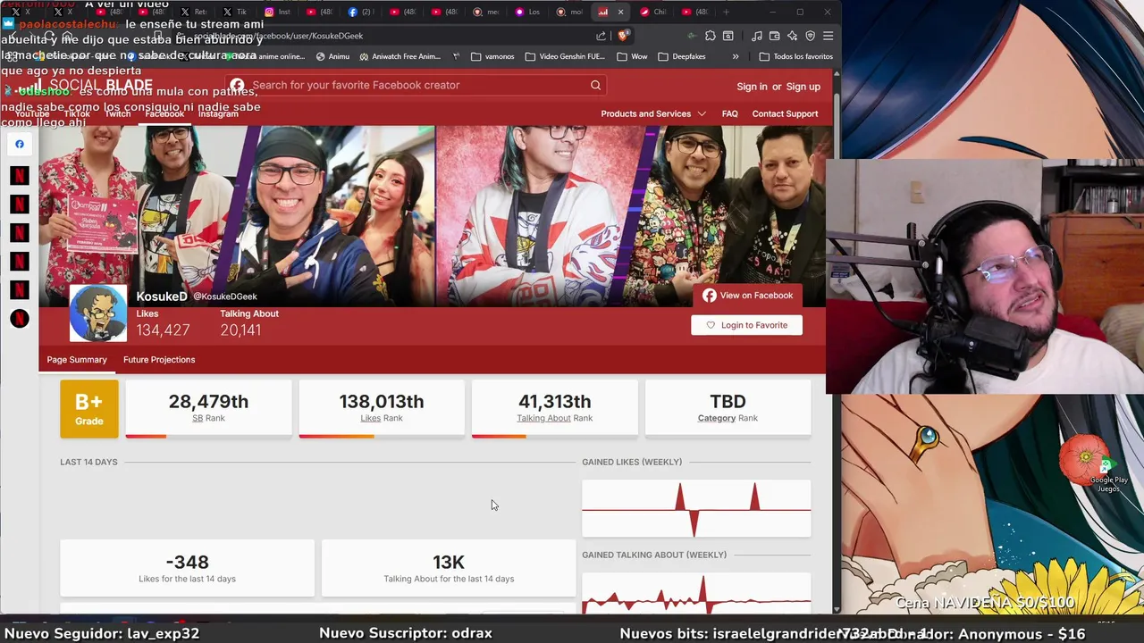Close the active Social Blade browser tab
This screenshot has height=643, width=1144.
point(620,12)
